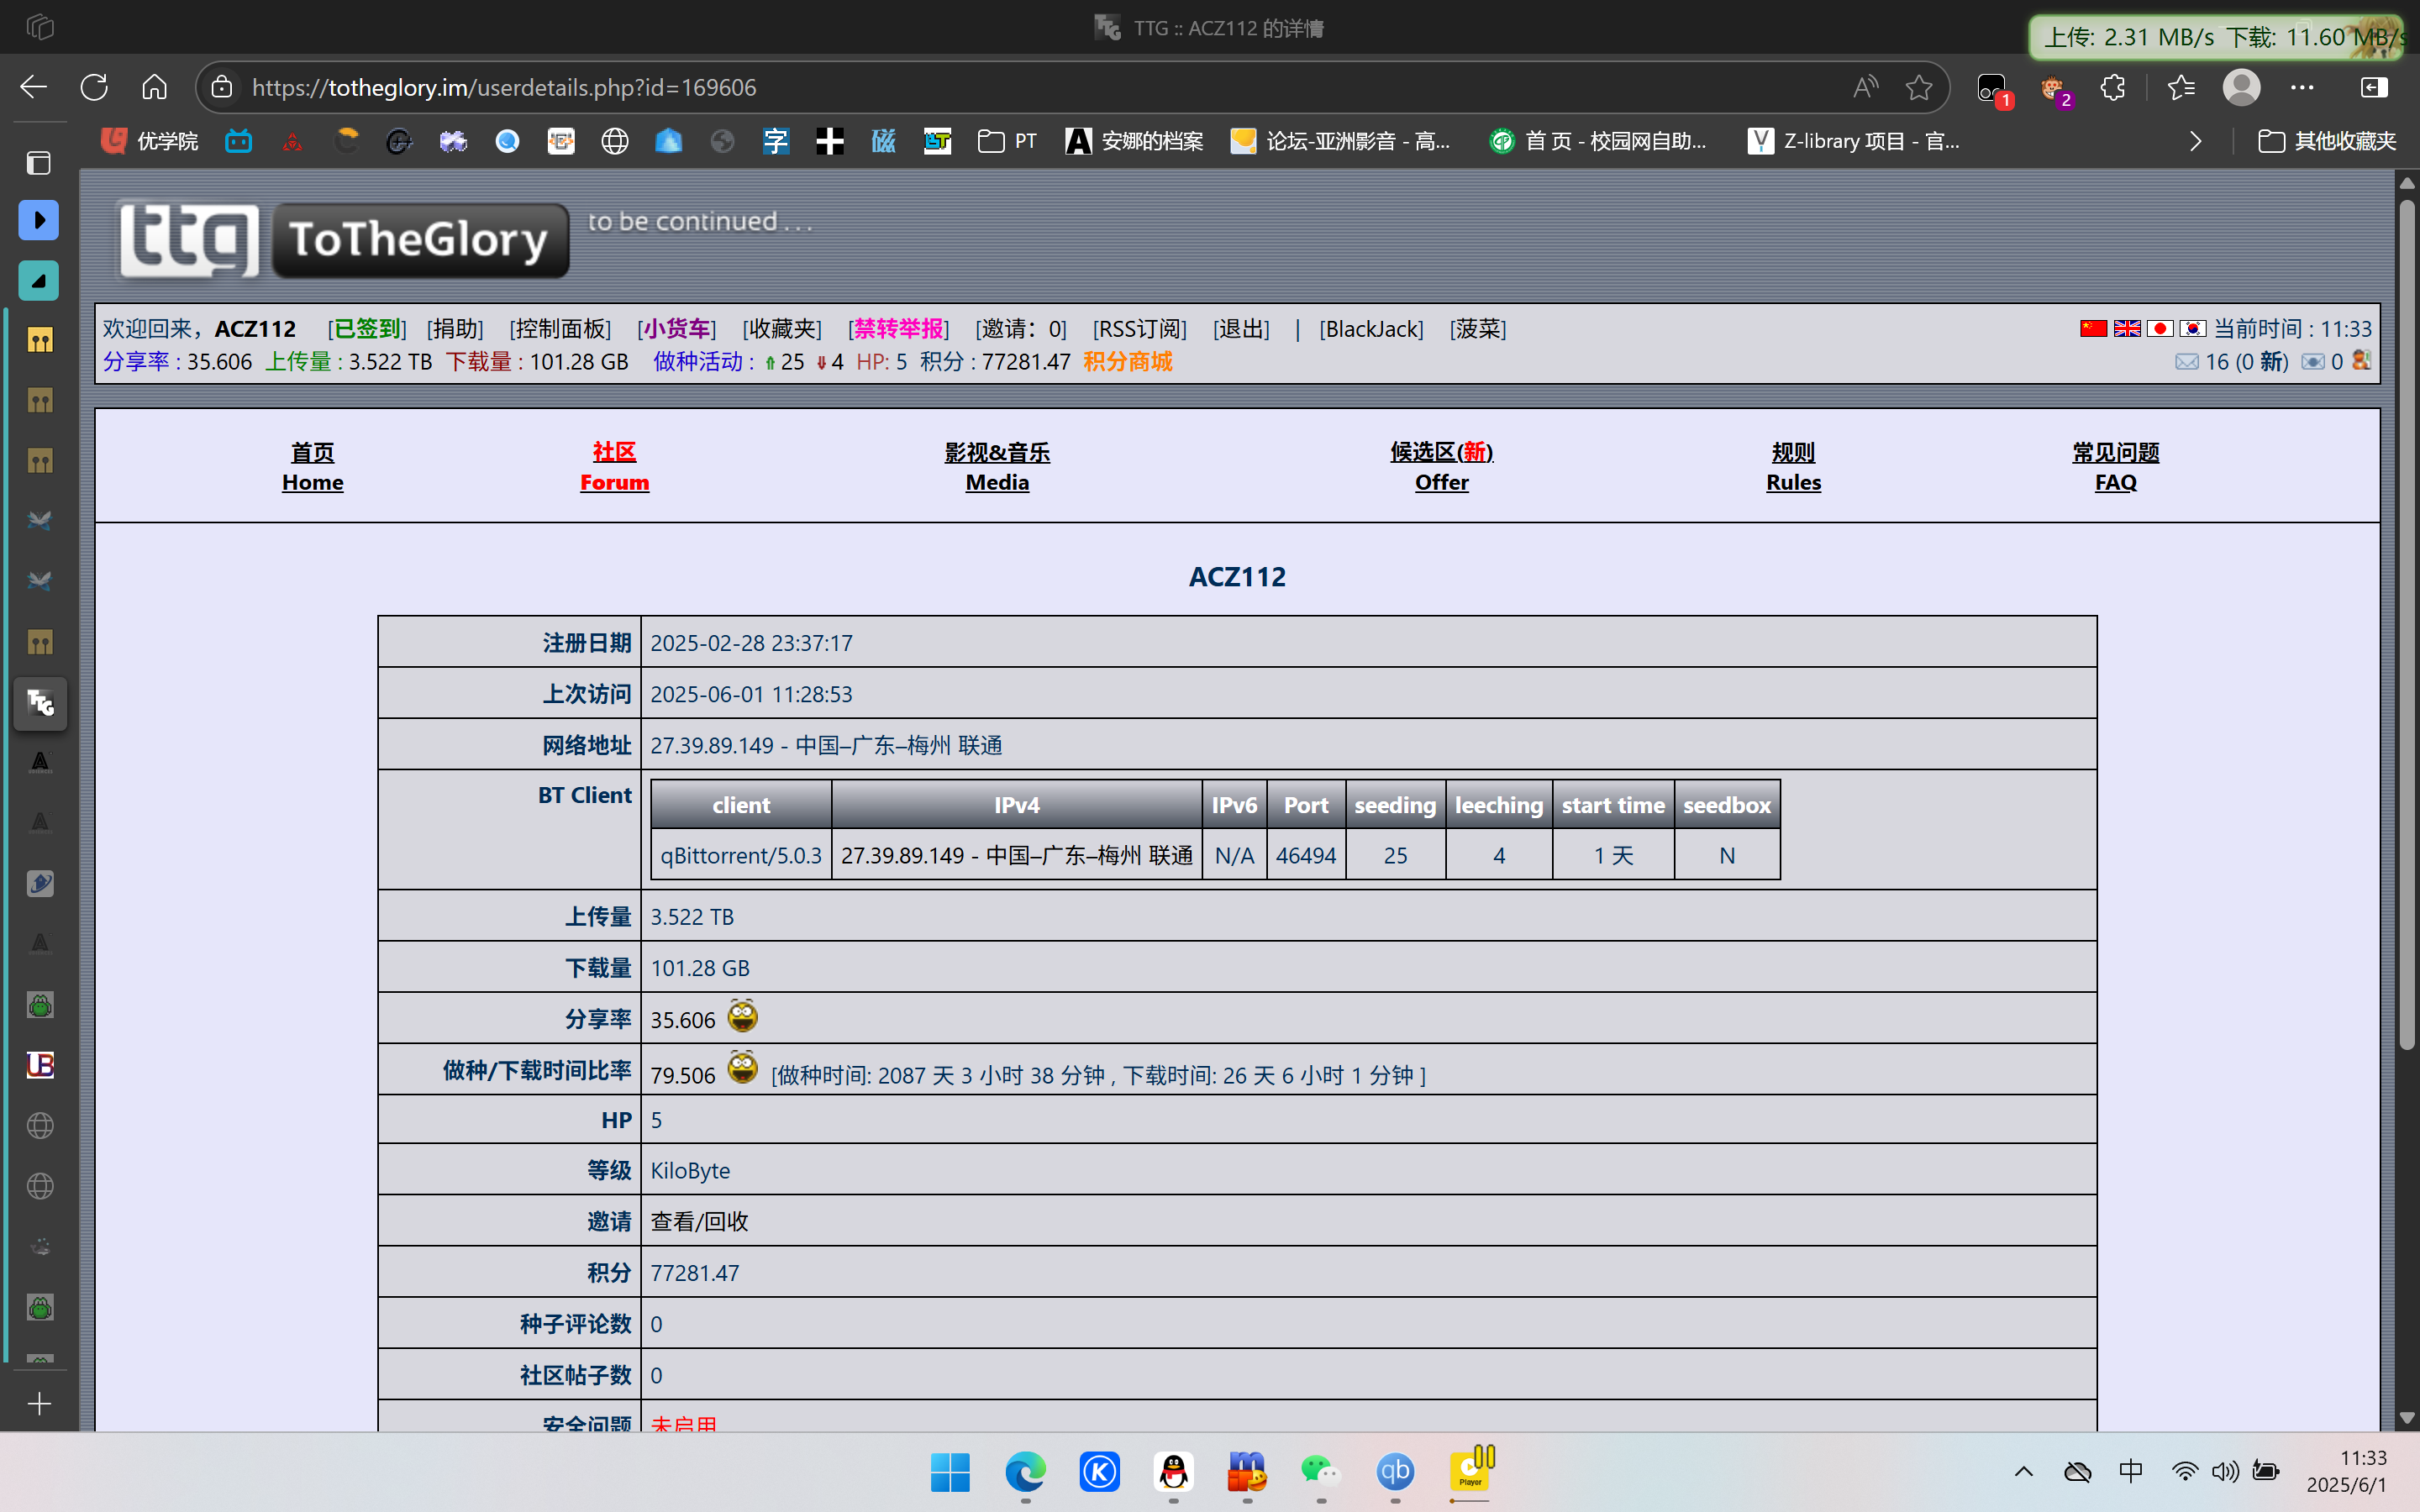Open qBittorrent from the taskbar
The image size is (2420, 1512).
pyautogui.click(x=1395, y=1471)
